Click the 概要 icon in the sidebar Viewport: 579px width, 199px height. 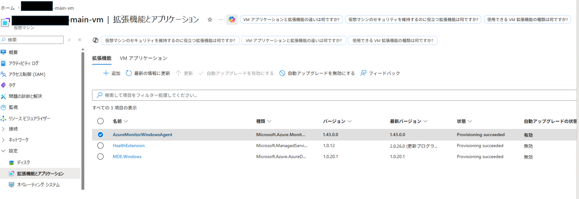(4, 52)
